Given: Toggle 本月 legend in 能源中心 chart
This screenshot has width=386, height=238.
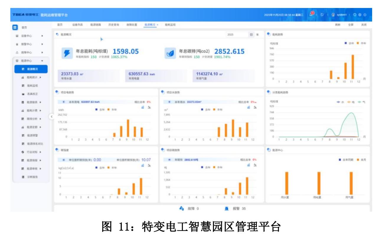Looking at the screenshot, I should tap(361, 160).
